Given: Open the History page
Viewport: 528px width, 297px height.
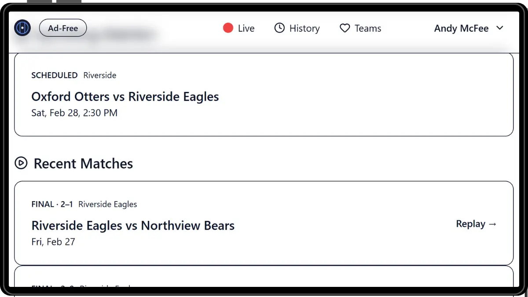Looking at the screenshot, I should coord(304,28).
